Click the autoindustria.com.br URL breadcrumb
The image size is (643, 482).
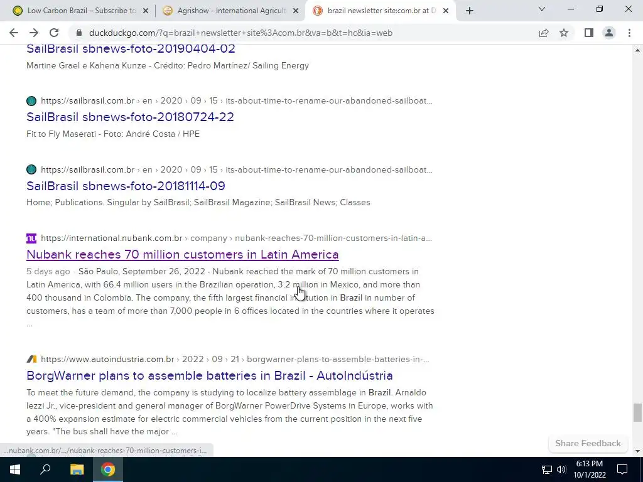pos(235,359)
